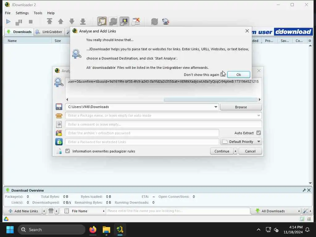Click the archive extraction password field

point(142,133)
